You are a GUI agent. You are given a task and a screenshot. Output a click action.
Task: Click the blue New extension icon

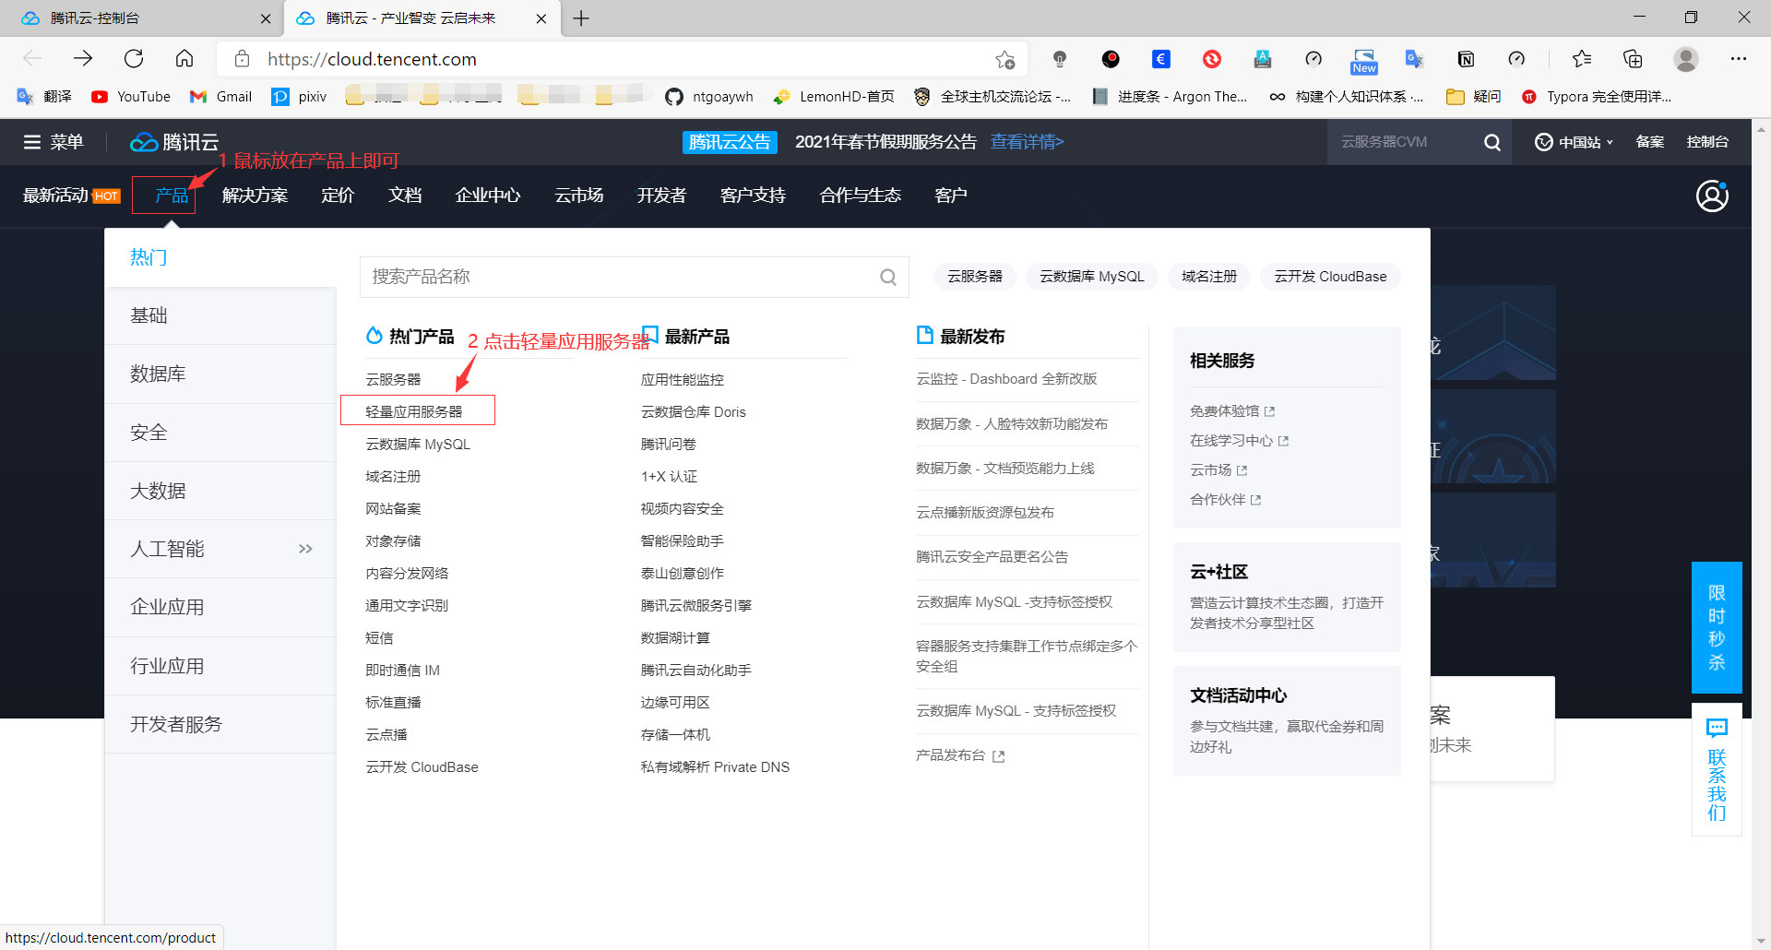click(x=1364, y=61)
